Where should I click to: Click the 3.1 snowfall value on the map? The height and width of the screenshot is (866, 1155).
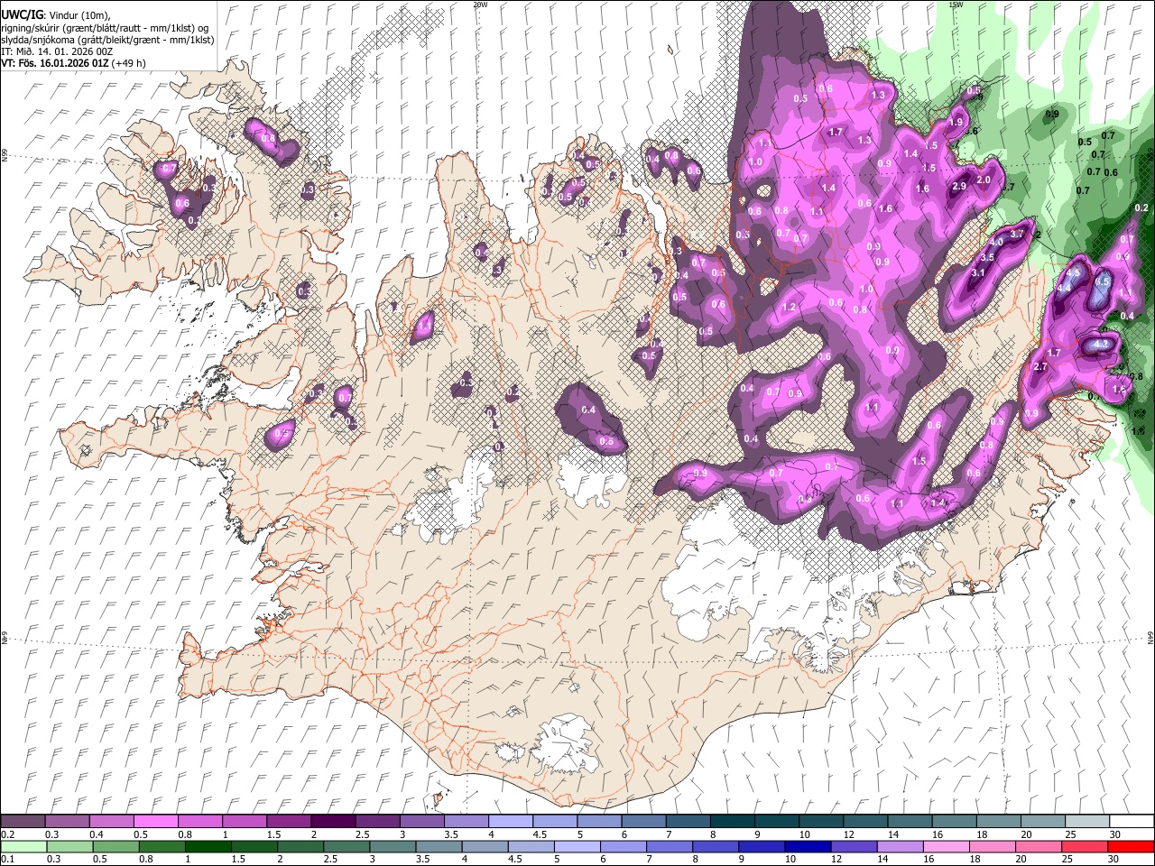pos(978,272)
